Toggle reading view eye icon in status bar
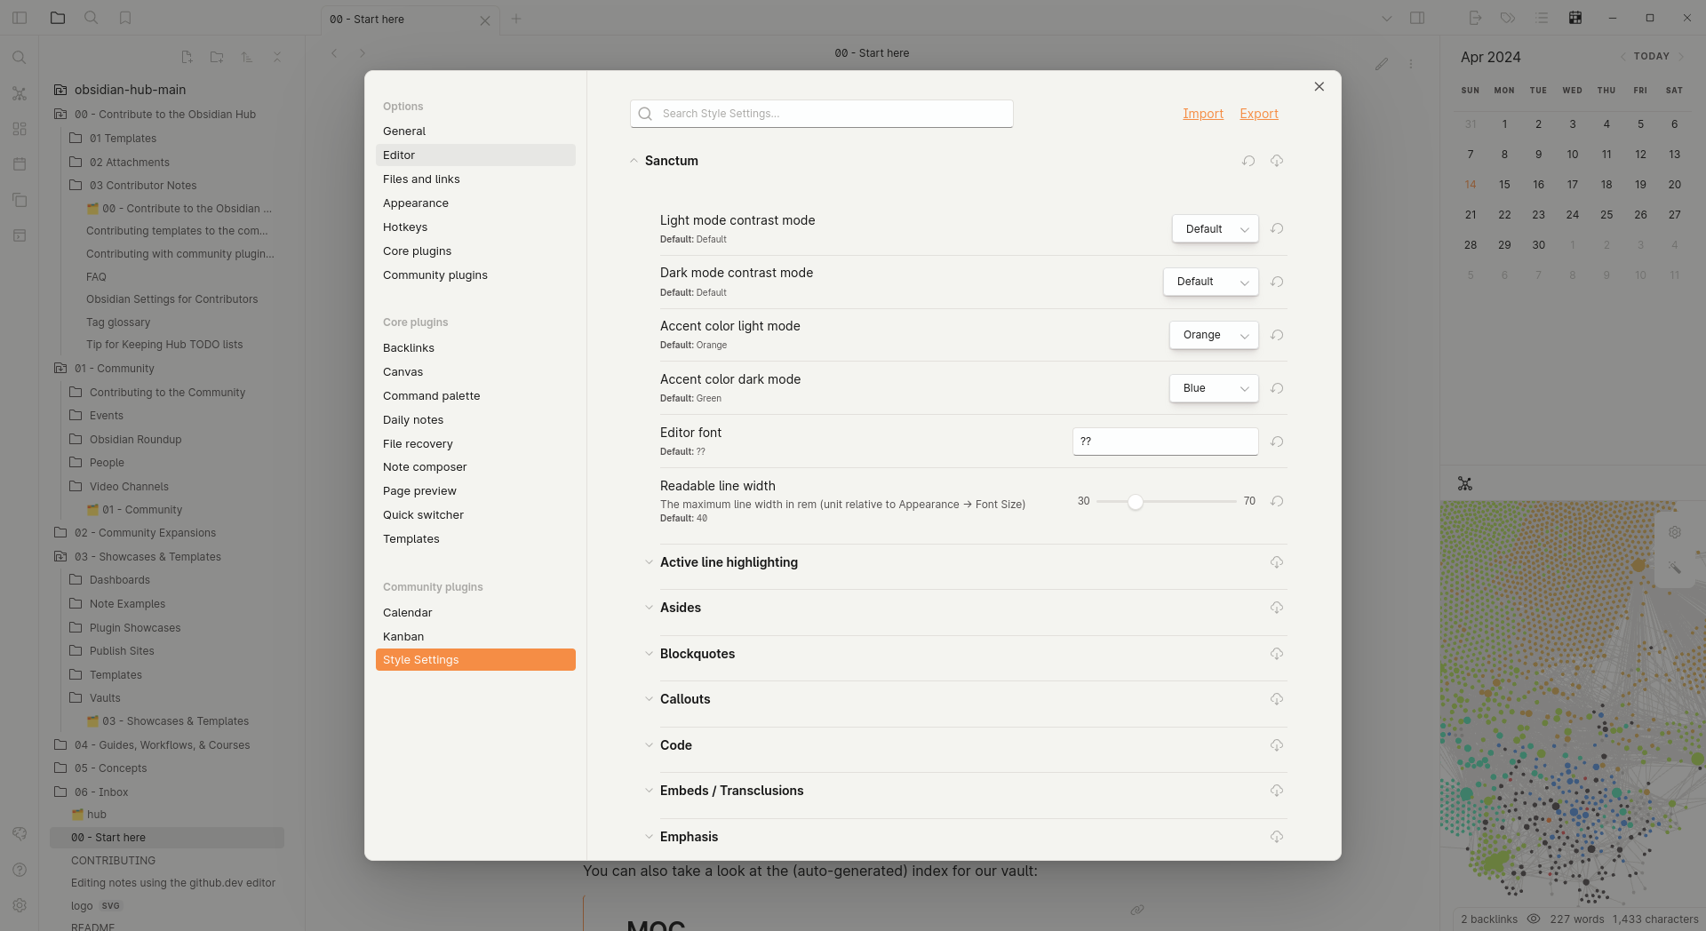The height and width of the screenshot is (931, 1706). (1534, 919)
